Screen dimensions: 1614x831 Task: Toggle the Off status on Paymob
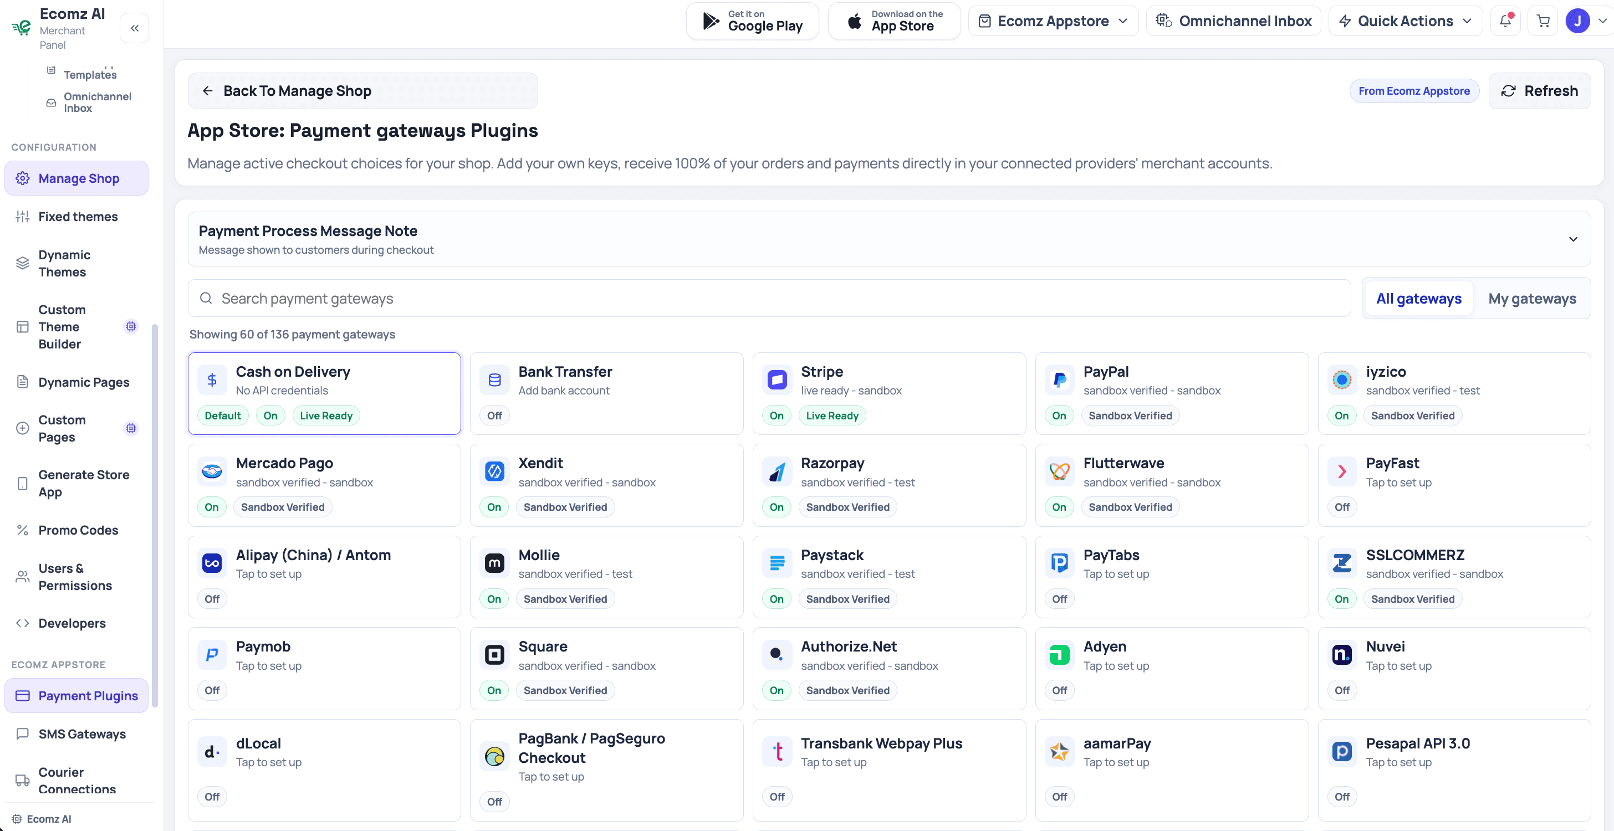click(212, 691)
